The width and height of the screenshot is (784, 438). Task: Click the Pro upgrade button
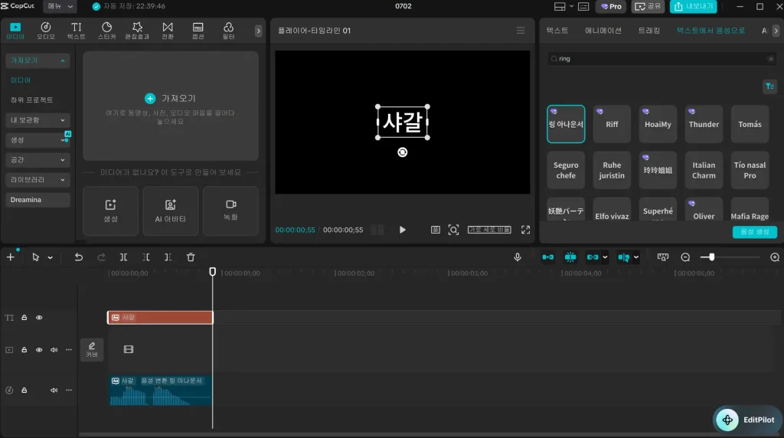(x=611, y=6)
